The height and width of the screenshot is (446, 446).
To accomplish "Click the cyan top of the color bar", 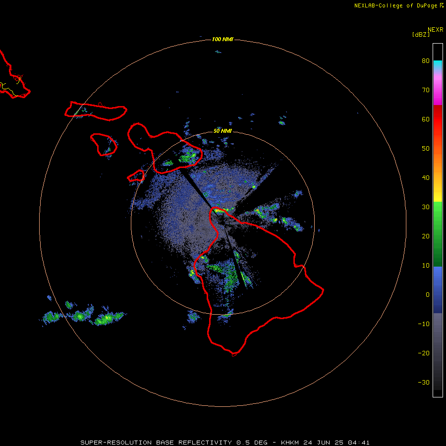I will (x=438, y=65).
